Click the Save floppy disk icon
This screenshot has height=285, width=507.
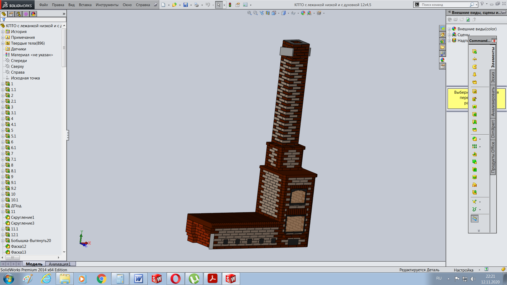[186, 5]
